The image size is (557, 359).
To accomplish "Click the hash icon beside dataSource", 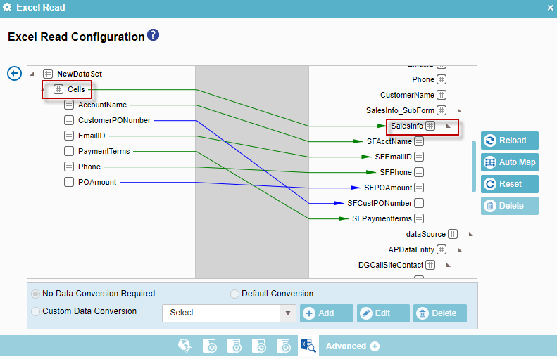I will pyautogui.click(x=453, y=234).
